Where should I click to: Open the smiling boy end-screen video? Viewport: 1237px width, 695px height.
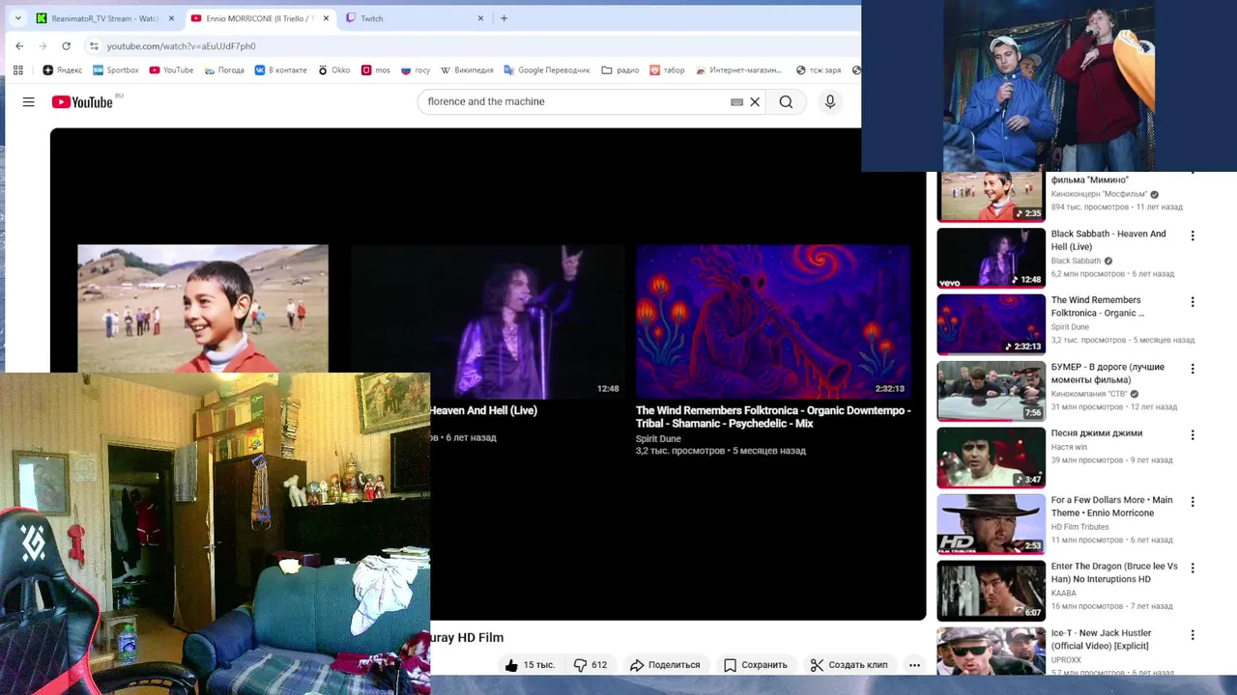coord(203,309)
